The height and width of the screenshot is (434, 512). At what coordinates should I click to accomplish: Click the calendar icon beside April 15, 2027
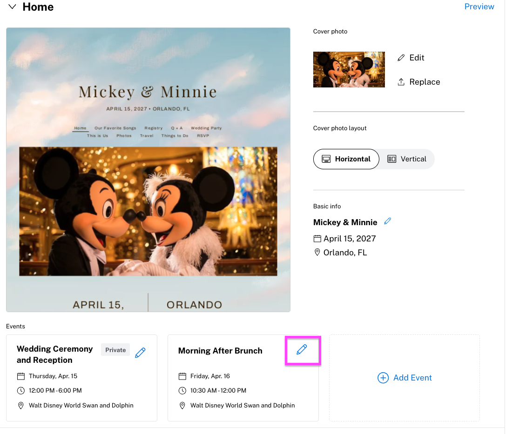point(317,239)
